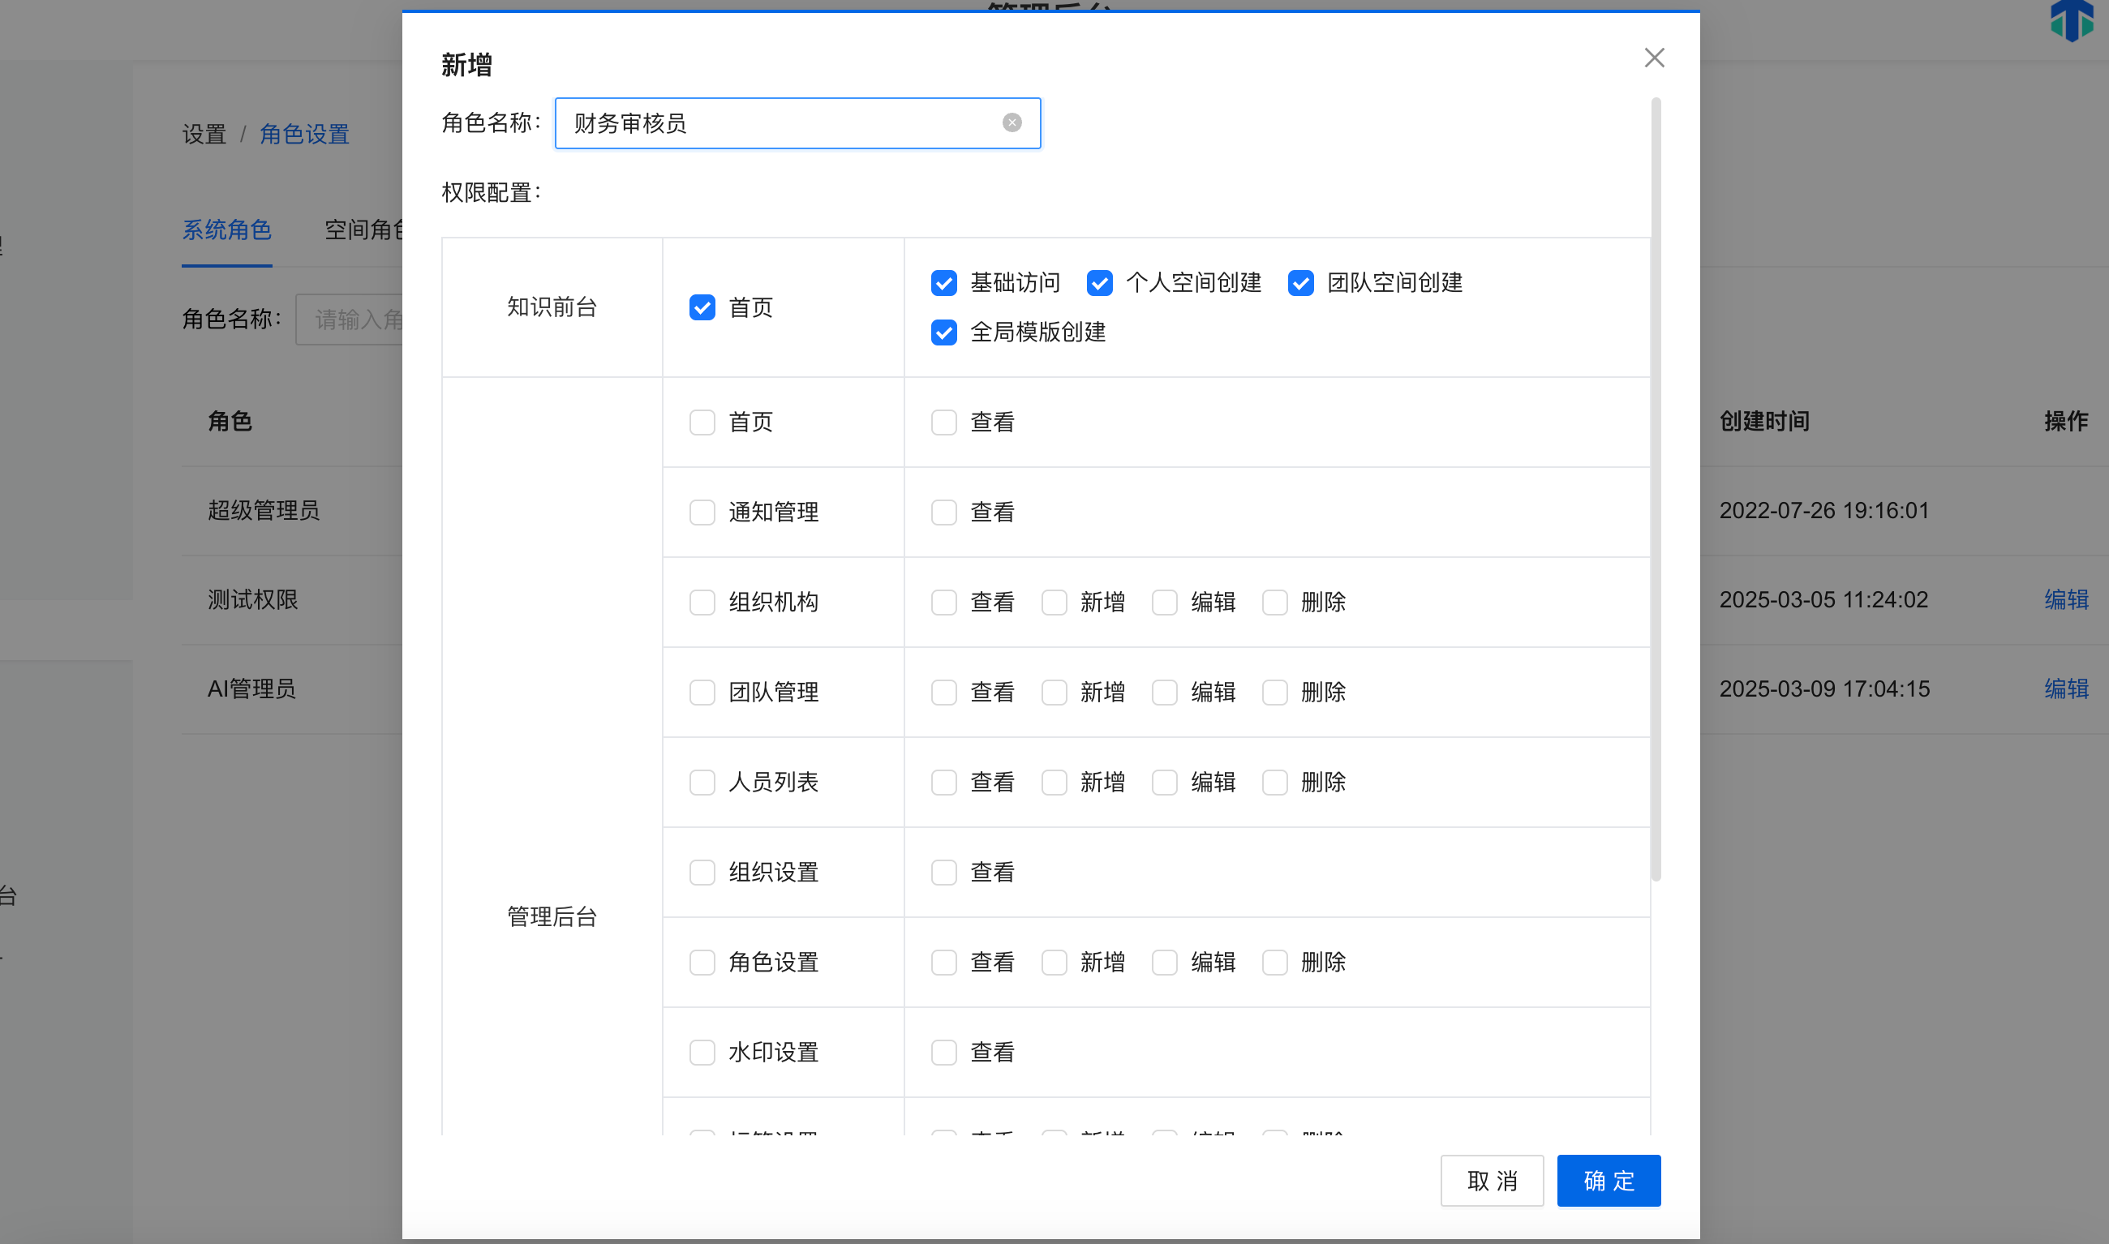The width and height of the screenshot is (2109, 1244).
Task: Click 编辑 link for the 2025-03-05 row
Action: tap(2065, 600)
